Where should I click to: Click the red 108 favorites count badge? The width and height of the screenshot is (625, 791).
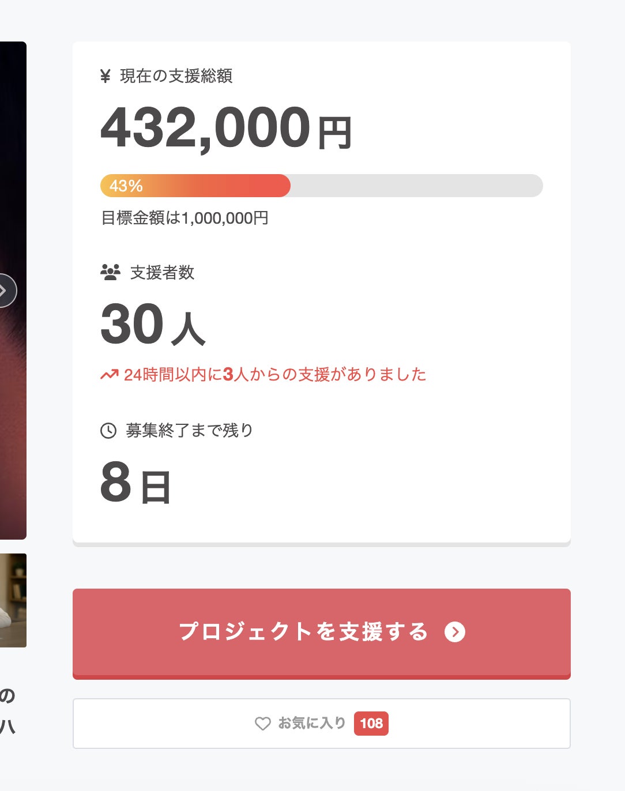(371, 724)
